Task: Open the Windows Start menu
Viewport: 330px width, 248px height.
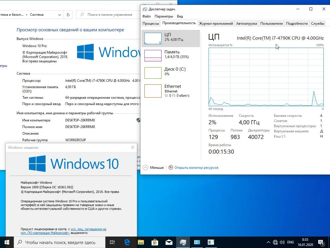Action: point(7,242)
